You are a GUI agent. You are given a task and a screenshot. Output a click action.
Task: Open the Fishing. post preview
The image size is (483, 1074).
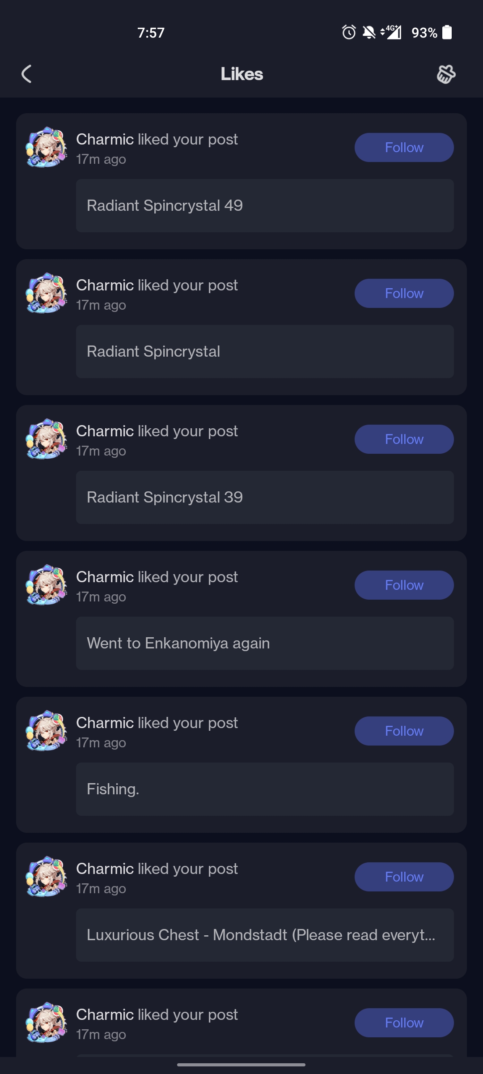coord(265,789)
